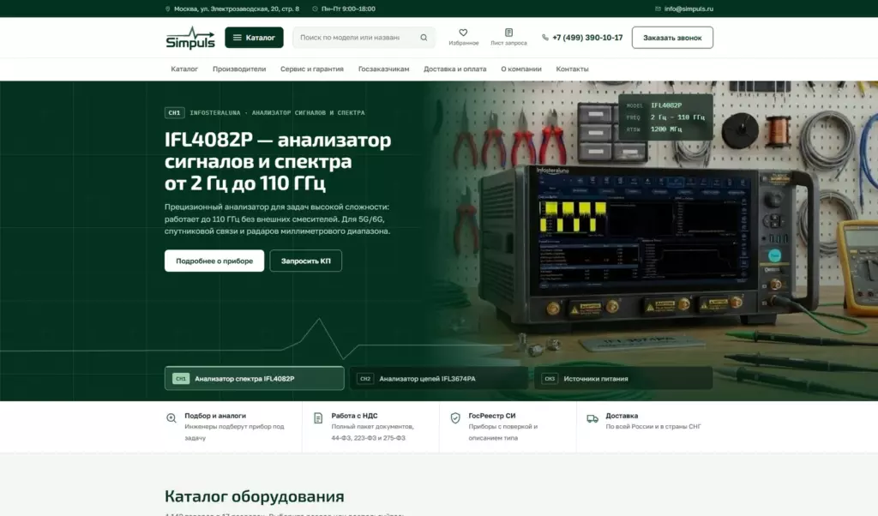Click the Moscow address text

click(237, 9)
